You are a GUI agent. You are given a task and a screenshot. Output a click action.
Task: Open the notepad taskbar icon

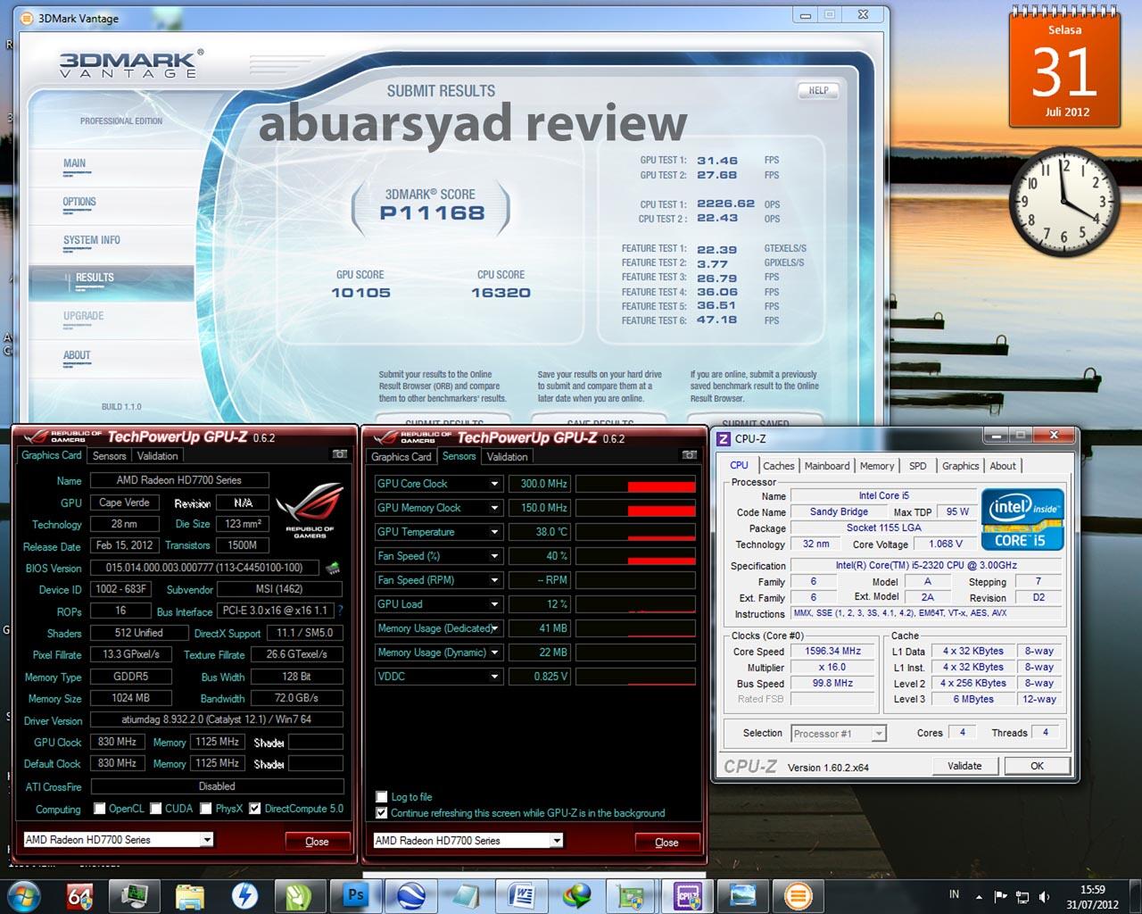pyautogui.click(x=466, y=895)
